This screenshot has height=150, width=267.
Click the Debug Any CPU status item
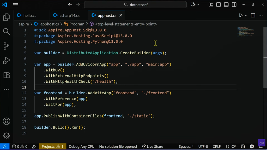(81, 147)
